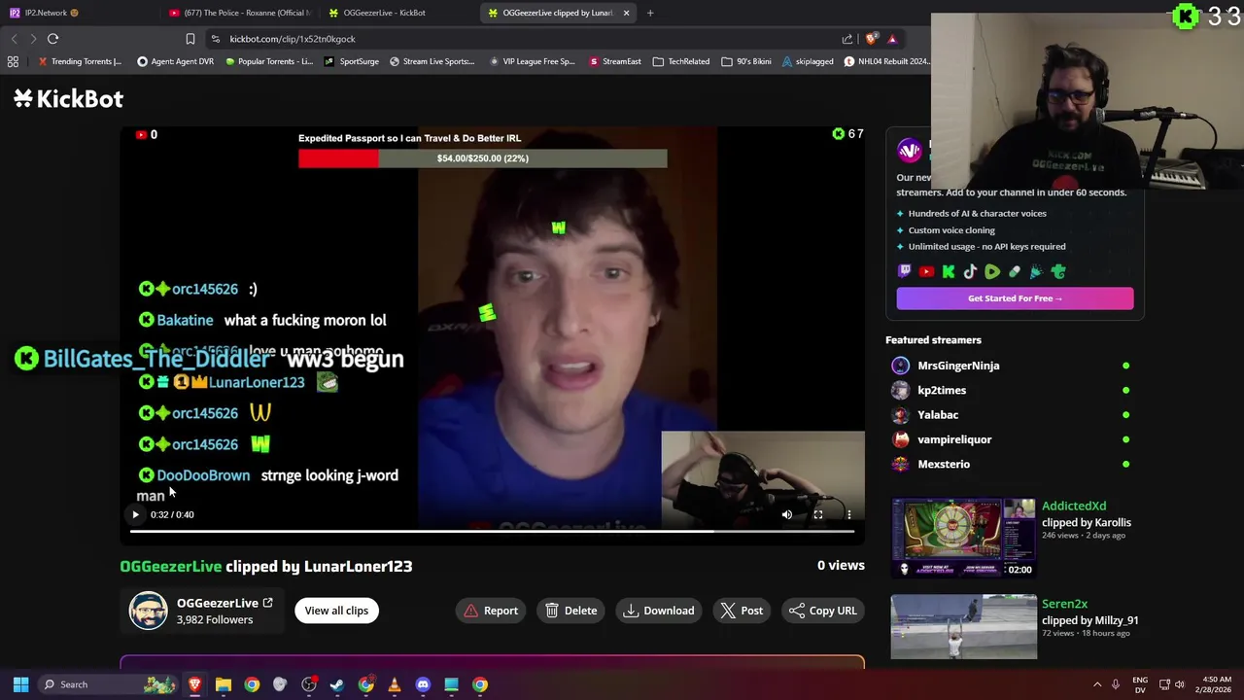Reload the current page
This screenshot has height=700, width=1244.
(x=52, y=39)
